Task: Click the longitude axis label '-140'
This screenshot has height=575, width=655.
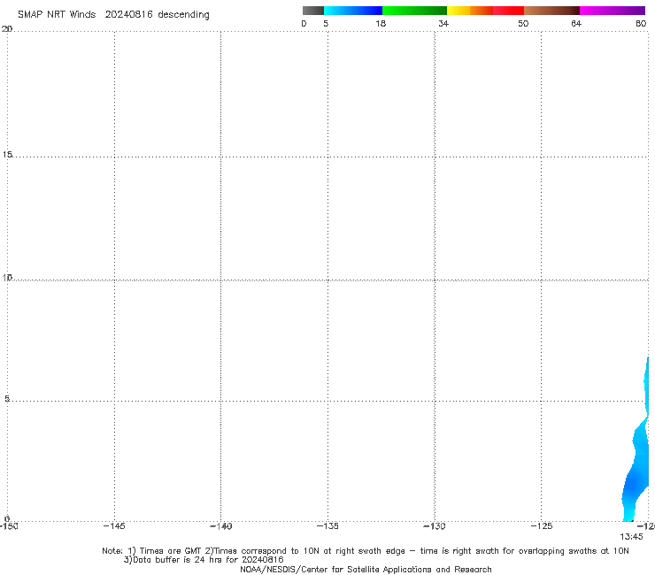Action: (221, 526)
